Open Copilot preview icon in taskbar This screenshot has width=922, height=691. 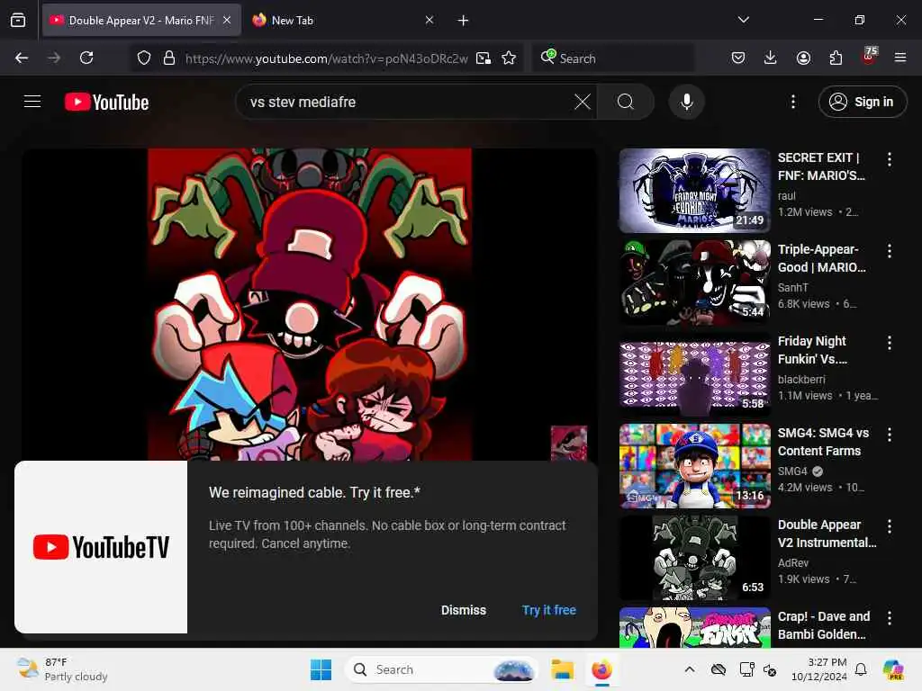893,669
